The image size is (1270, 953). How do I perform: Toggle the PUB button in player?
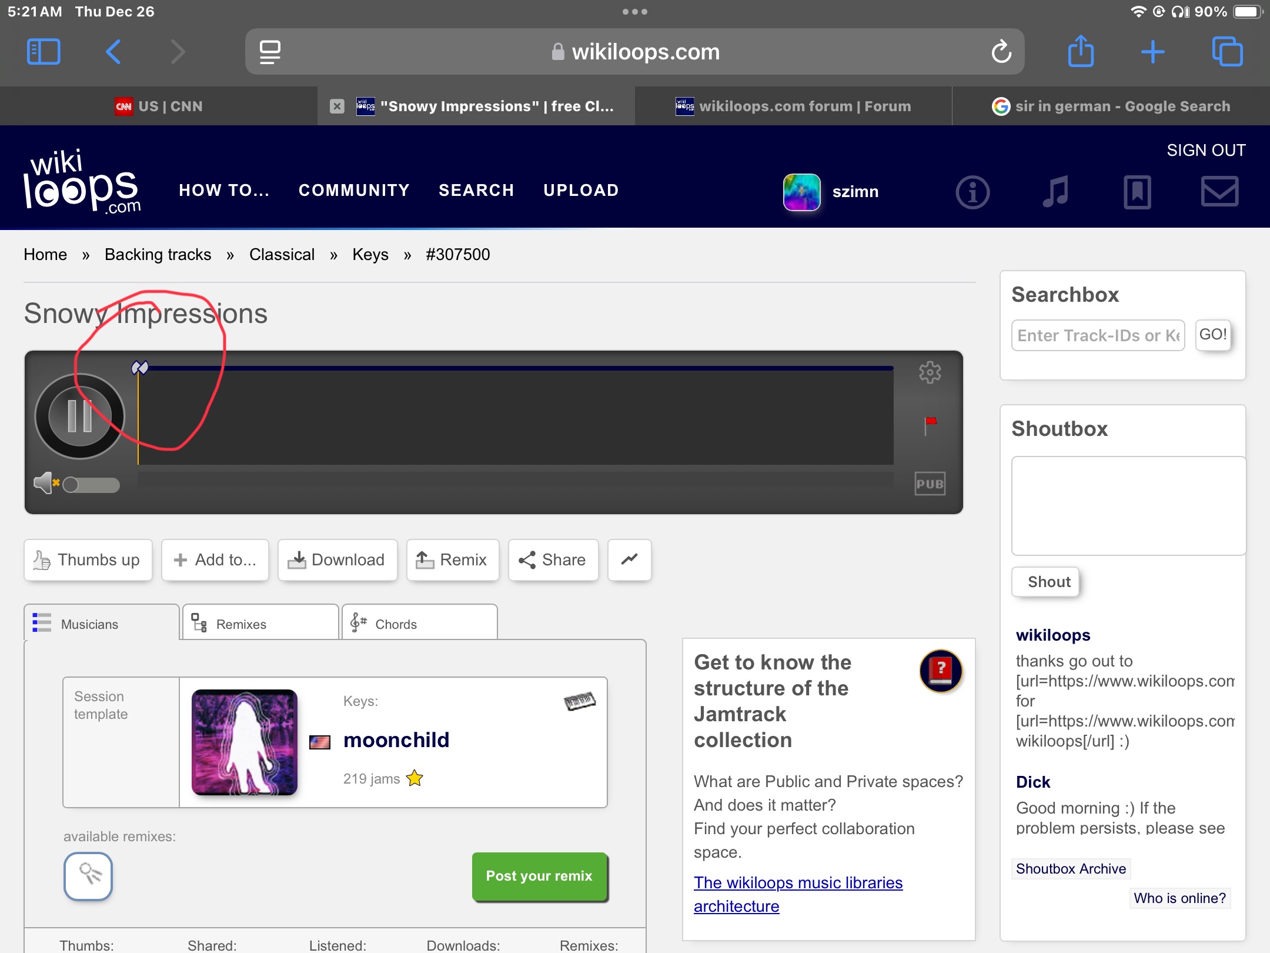click(930, 484)
